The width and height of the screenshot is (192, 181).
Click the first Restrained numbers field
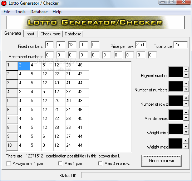point(49,55)
